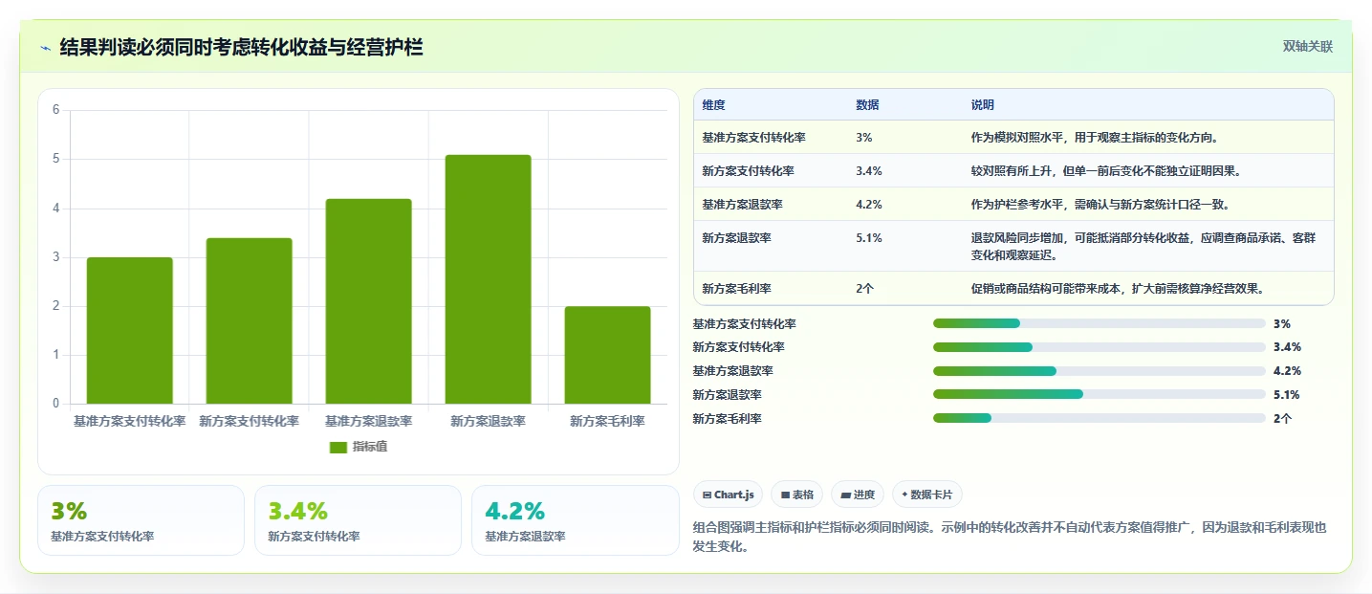This screenshot has width=1372, height=594.
Task: Click 基准方案支付转化率 in the table's first row
Action: tap(753, 138)
